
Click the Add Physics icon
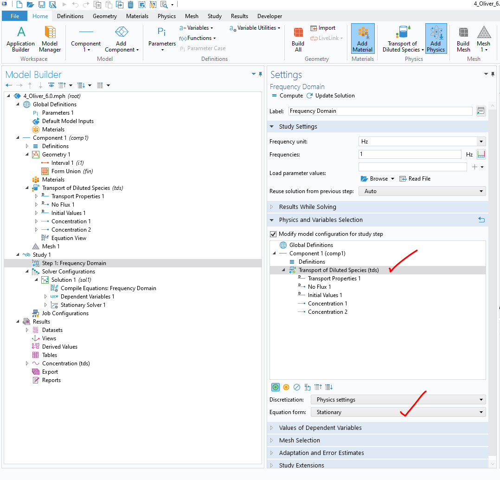click(436, 39)
